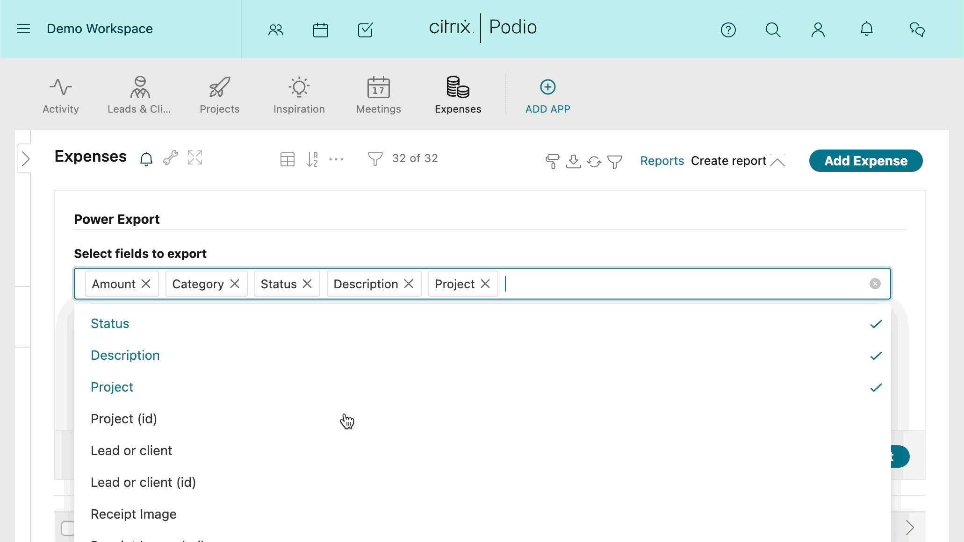
Task: Switch to the Inspiration app tab
Action: pyautogui.click(x=299, y=95)
